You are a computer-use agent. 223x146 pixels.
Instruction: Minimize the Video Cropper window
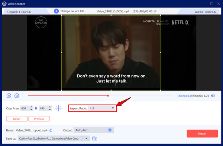tap(204, 4)
